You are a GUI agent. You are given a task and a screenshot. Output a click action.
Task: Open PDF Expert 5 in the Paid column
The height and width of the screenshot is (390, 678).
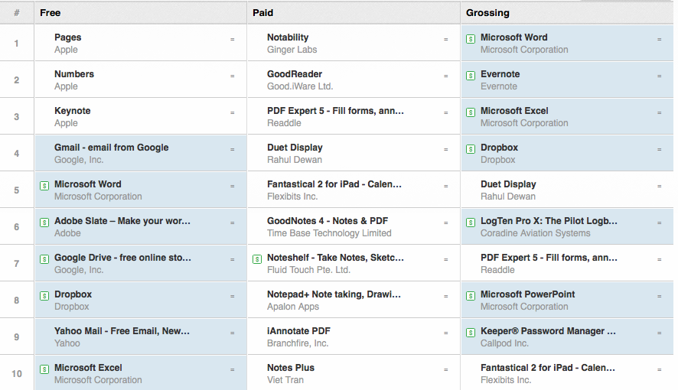click(335, 111)
